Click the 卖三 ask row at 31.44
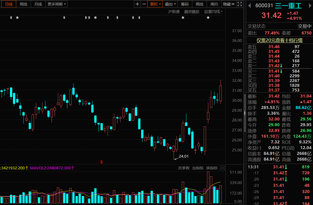Image resolution: width=313 pixels, height=205 pixels. click(x=279, y=56)
